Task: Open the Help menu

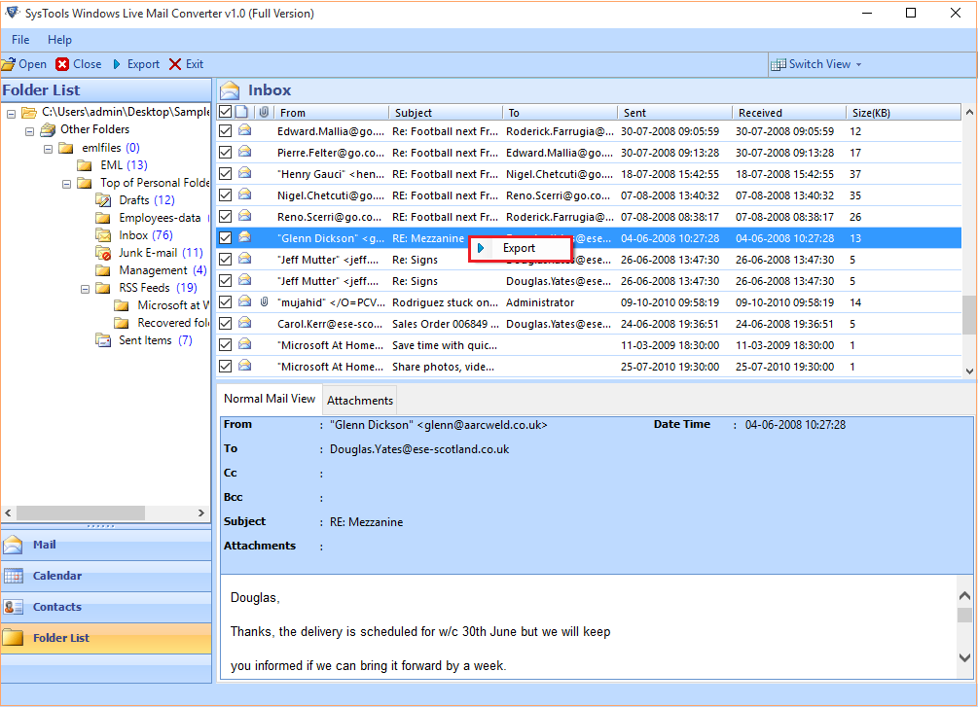Action: (x=59, y=39)
